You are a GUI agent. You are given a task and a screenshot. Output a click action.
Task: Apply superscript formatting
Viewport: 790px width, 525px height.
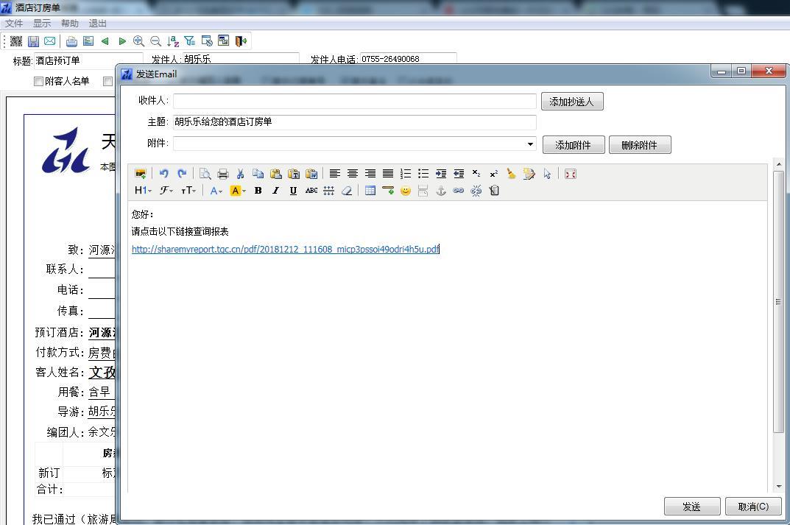tap(494, 174)
